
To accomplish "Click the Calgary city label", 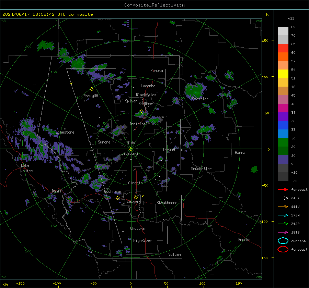I will 134,201.
